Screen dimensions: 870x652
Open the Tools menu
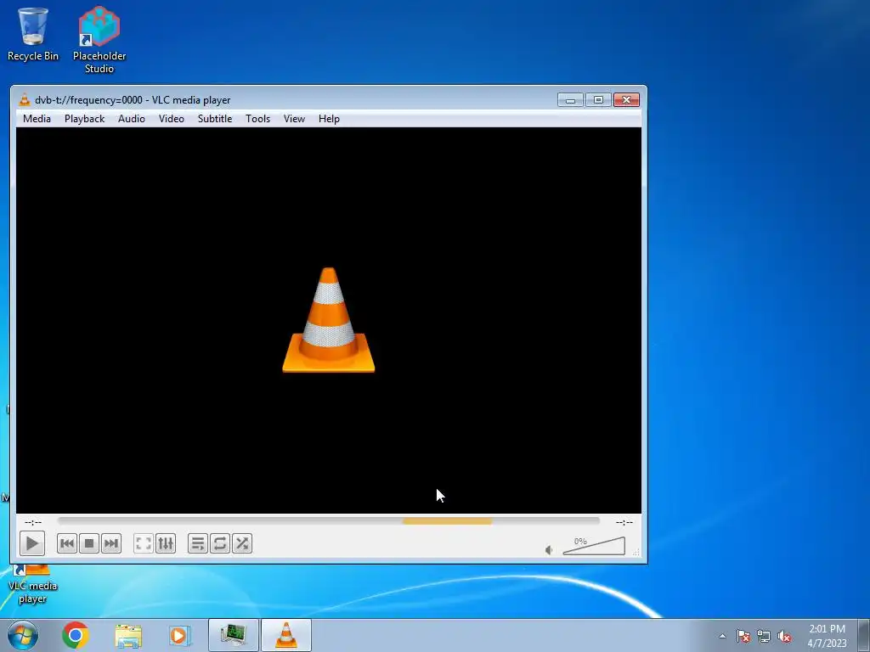click(258, 119)
